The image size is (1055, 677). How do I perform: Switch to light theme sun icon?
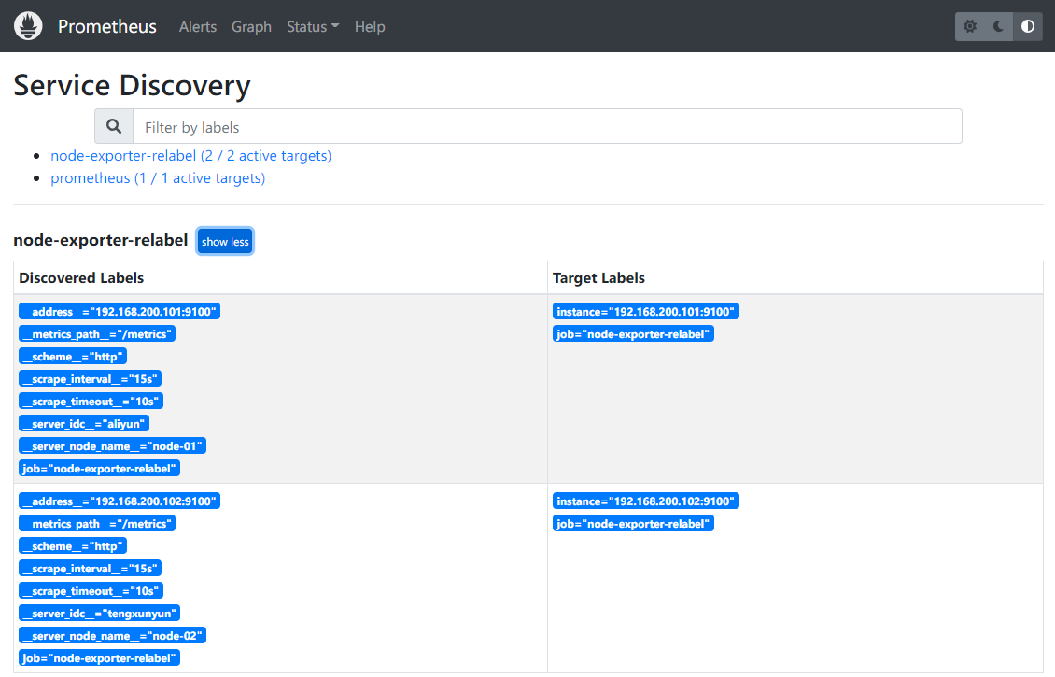[x=969, y=26]
